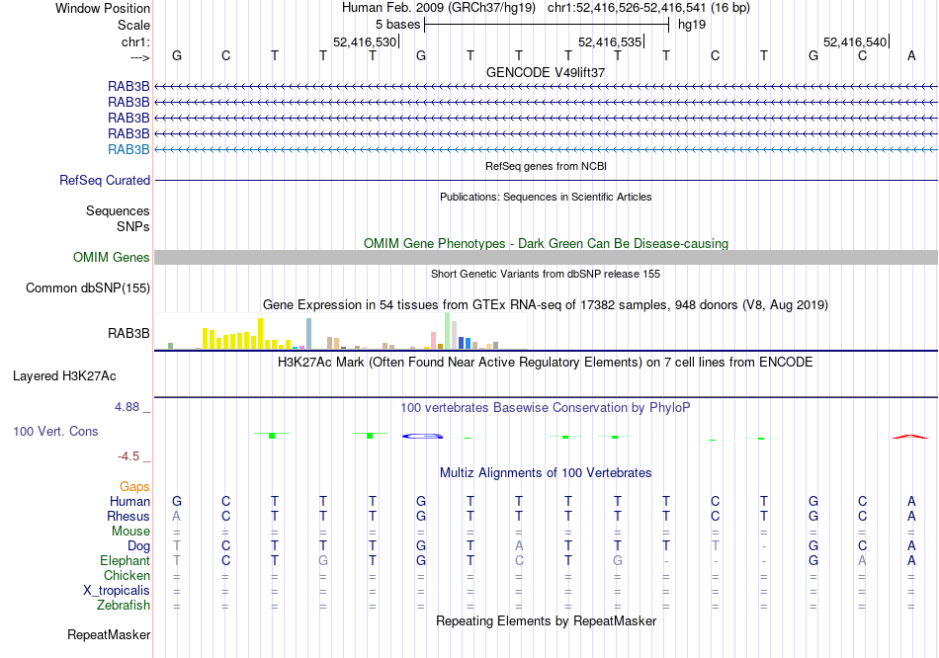Click the 'hg19' label beside scale bar
Image resolution: width=939 pixels, height=658 pixels.
pos(692,25)
